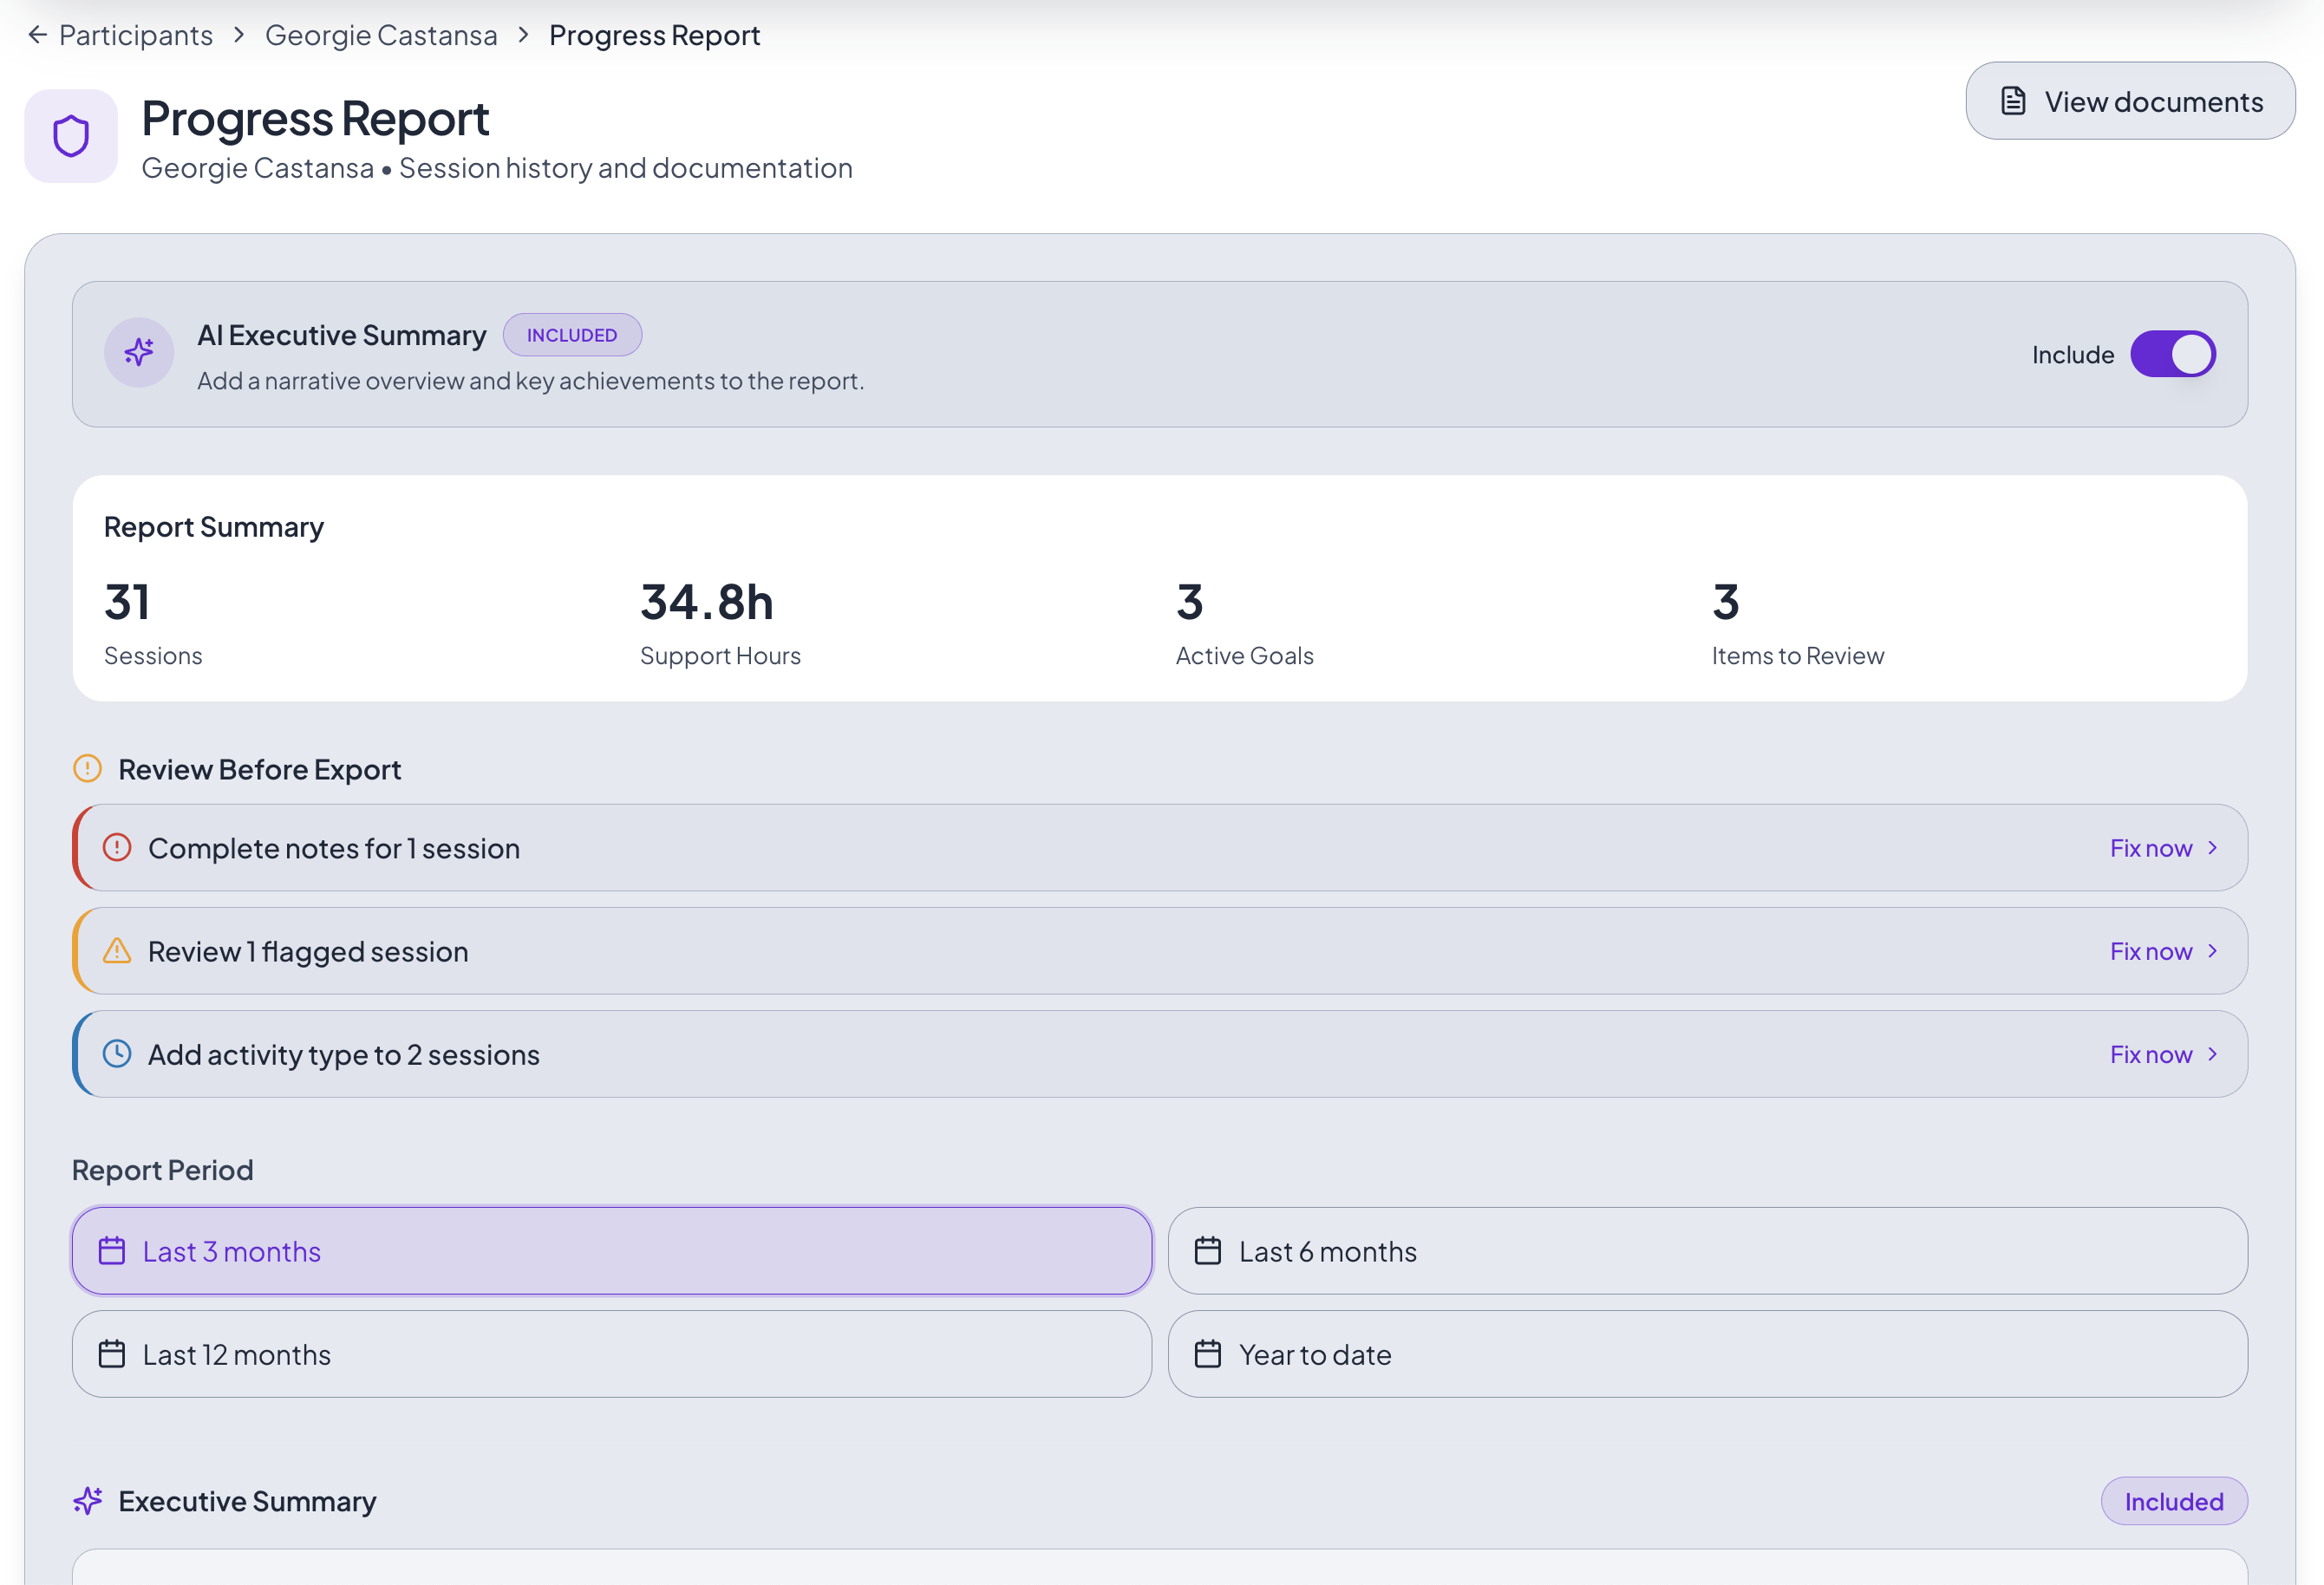The image size is (2324, 1585).
Task: Click the document icon in View documents button
Action: pos(2012,100)
